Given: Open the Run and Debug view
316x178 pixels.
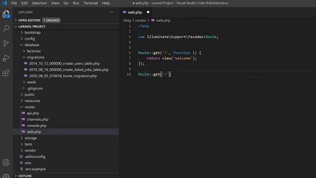Looking at the screenshot, I should (6, 58).
